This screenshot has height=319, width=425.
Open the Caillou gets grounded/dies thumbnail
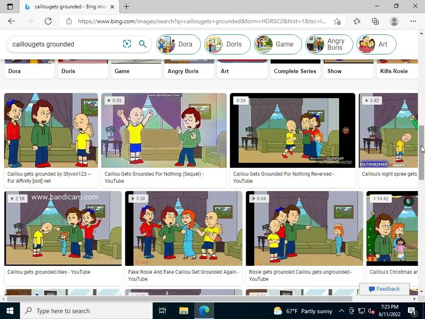point(63,228)
